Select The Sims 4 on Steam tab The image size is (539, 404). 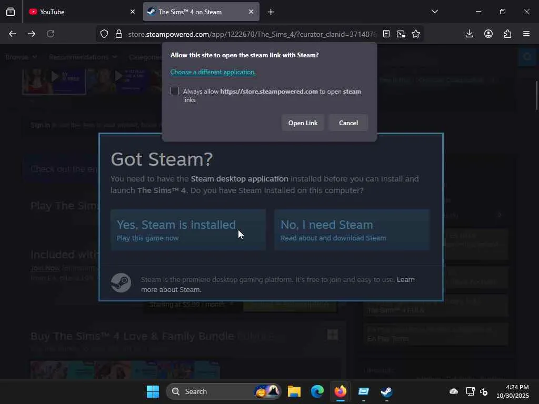201,12
